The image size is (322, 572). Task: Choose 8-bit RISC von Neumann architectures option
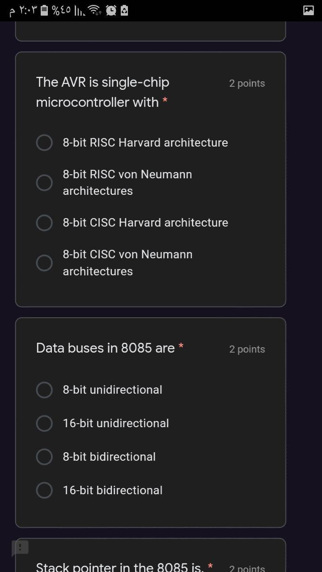tap(44, 182)
